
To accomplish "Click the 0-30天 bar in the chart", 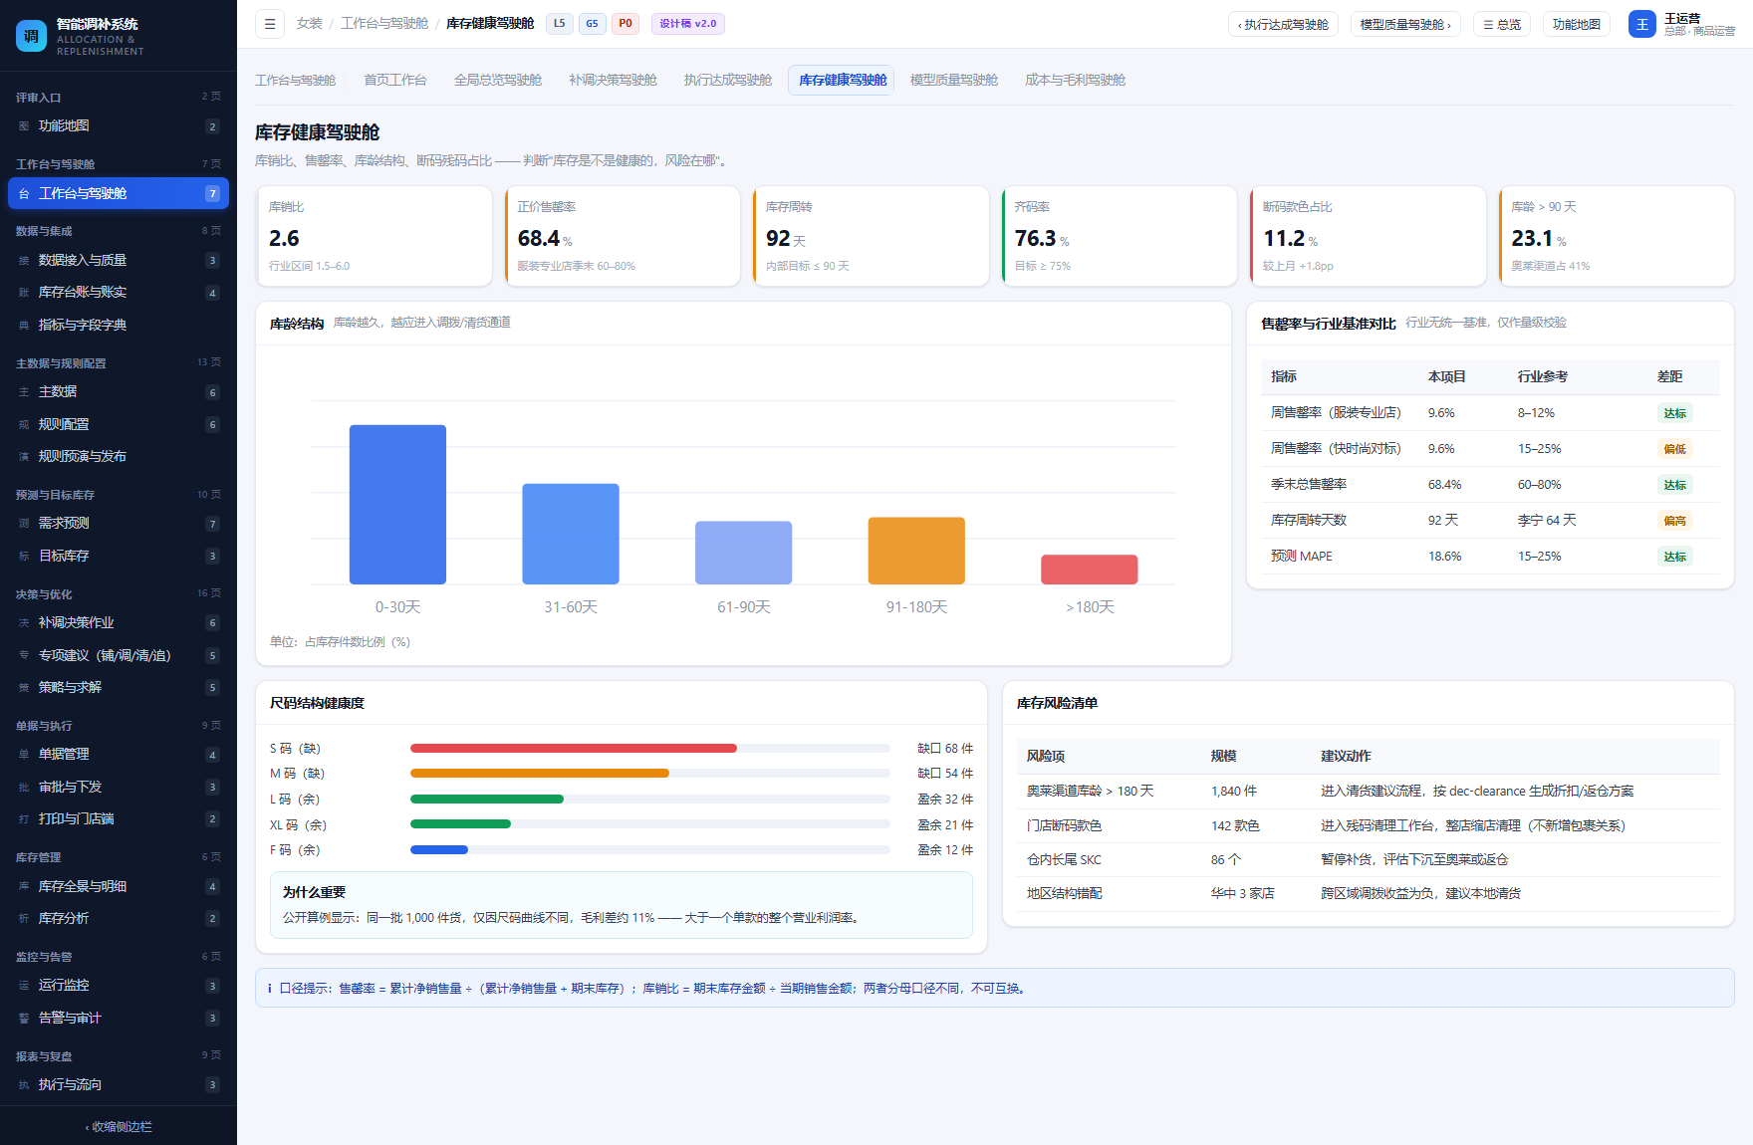I will click(397, 504).
